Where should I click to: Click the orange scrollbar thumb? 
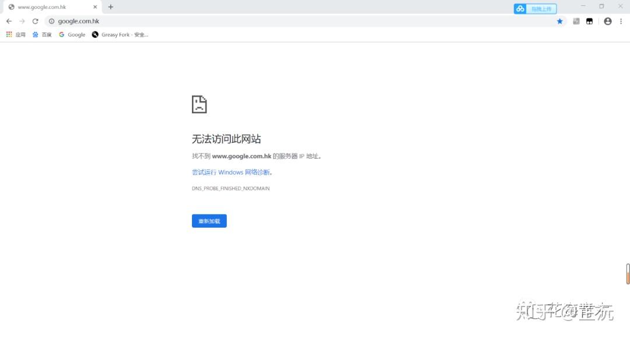(628, 274)
